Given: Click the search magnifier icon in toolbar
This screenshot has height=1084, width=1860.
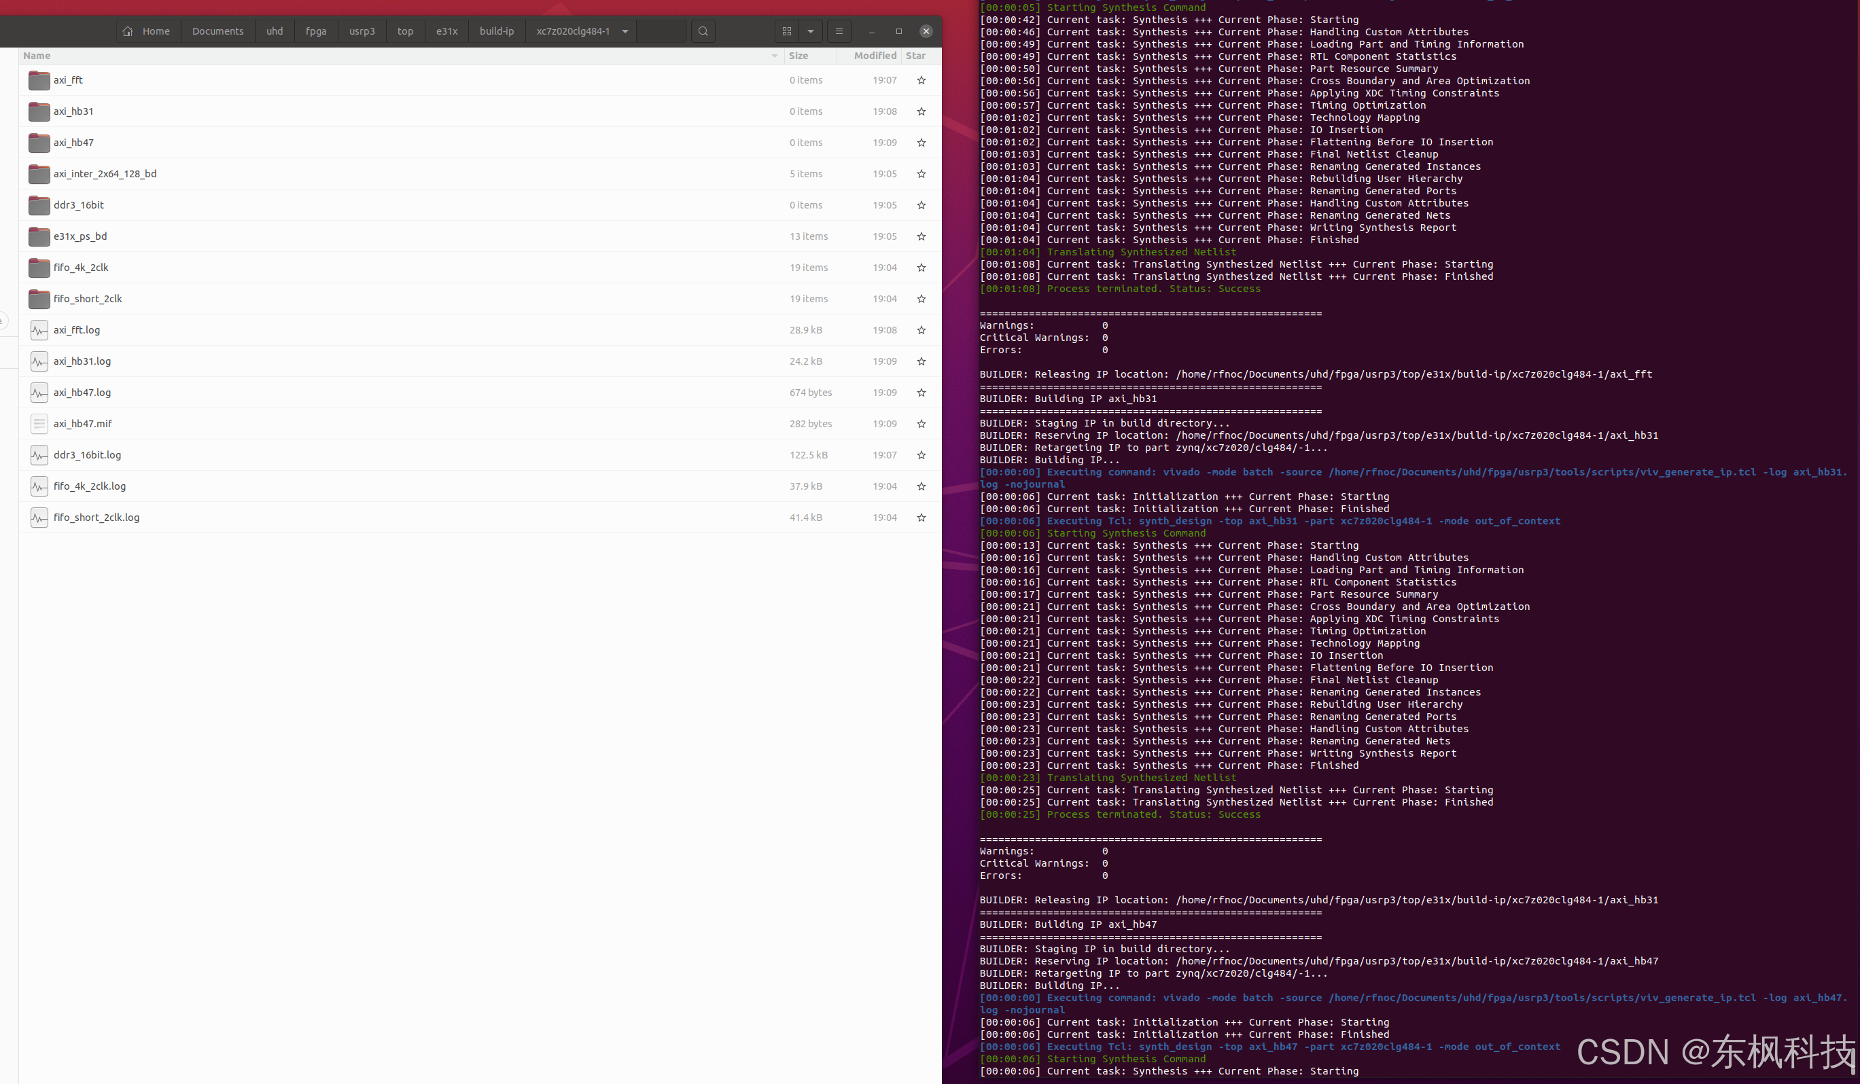Looking at the screenshot, I should coord(703,31).
